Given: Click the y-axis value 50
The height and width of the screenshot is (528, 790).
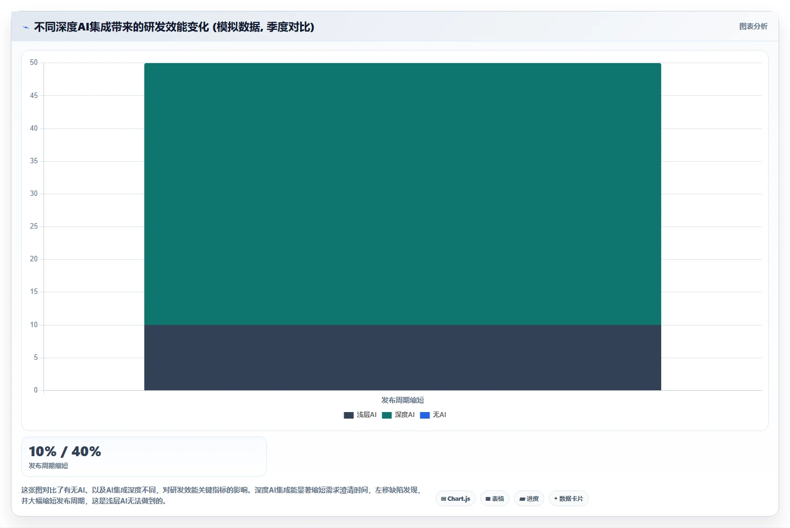Looking at the screenshot, I should pos(34,63).
